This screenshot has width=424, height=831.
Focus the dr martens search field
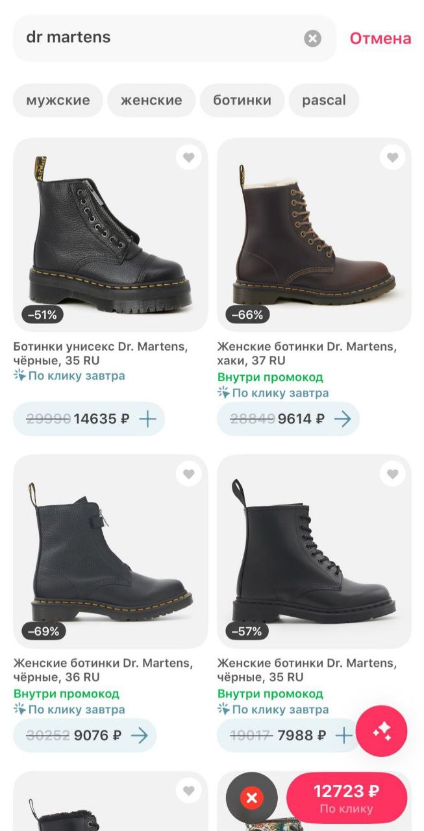coord(156,38)
